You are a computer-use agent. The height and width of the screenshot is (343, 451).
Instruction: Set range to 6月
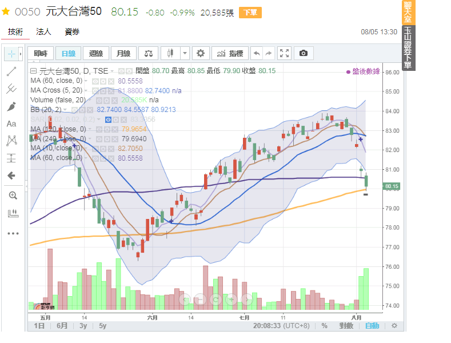(62, 326)
